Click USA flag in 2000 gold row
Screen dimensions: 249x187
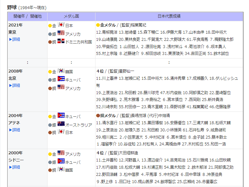(61, 153)
